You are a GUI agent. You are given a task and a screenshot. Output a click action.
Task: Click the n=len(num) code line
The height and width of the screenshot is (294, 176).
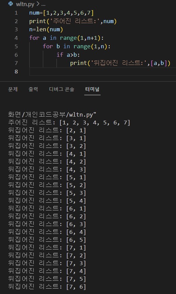tap(46, 30)
